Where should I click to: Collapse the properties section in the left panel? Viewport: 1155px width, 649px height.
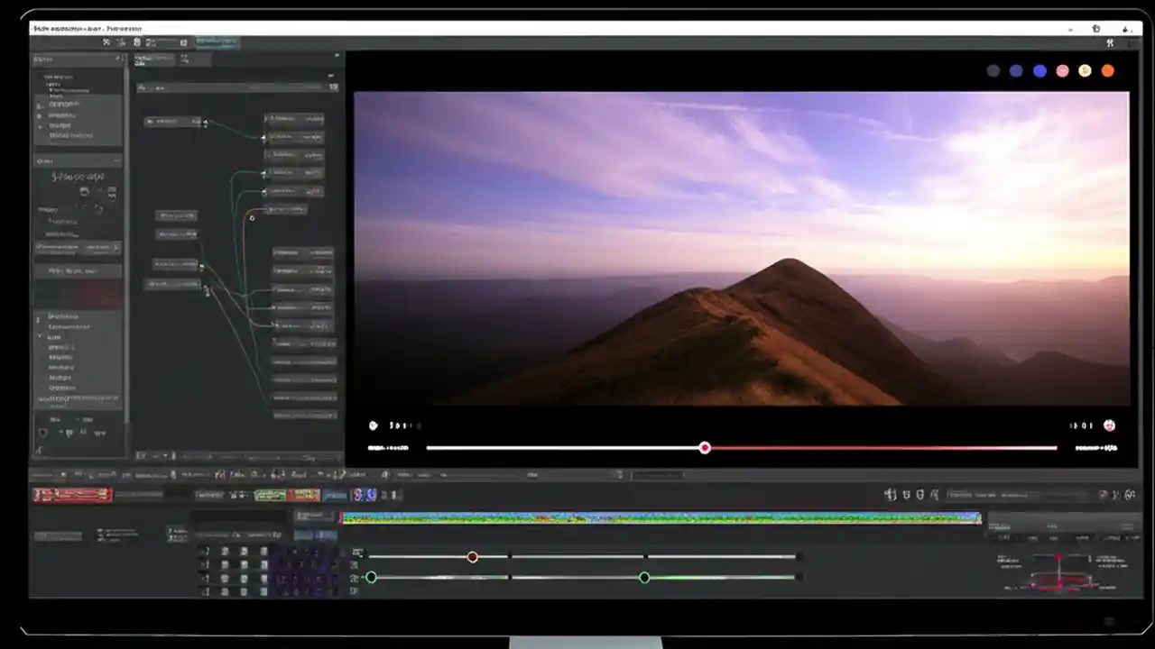pos(117,160)
